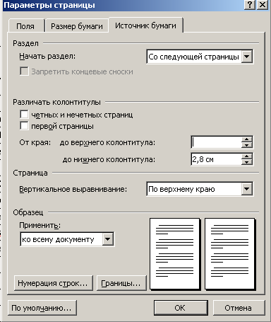This screenshot has width=271, height=322.
Task: Click the Отмена button
Action: [x=239, y=308]
